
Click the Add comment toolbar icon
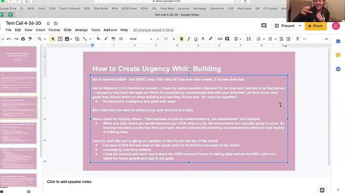[227, 39]
